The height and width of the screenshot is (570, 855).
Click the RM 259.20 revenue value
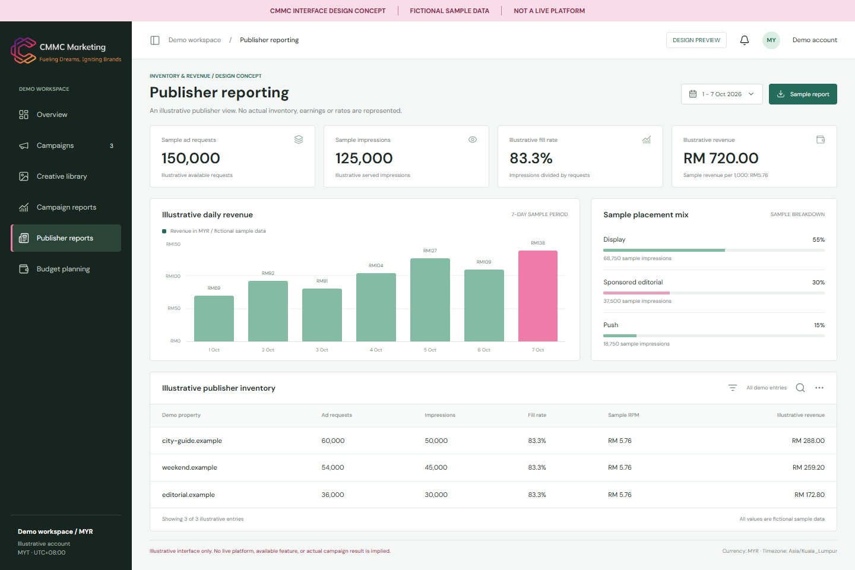[809, 468]
